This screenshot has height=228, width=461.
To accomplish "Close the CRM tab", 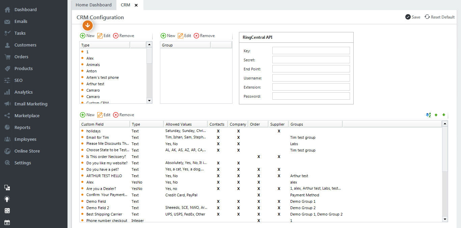I will point(136,5).
